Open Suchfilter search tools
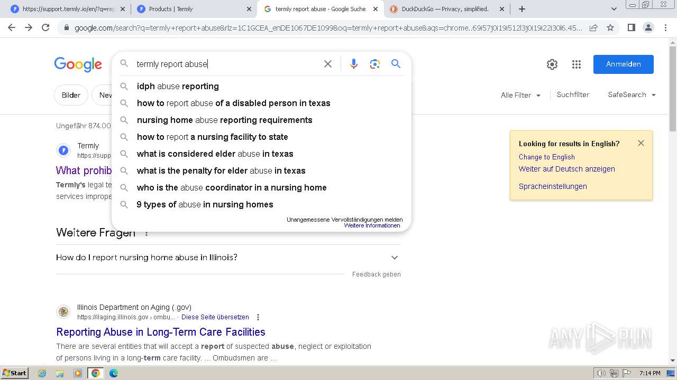 coord(573,95)
